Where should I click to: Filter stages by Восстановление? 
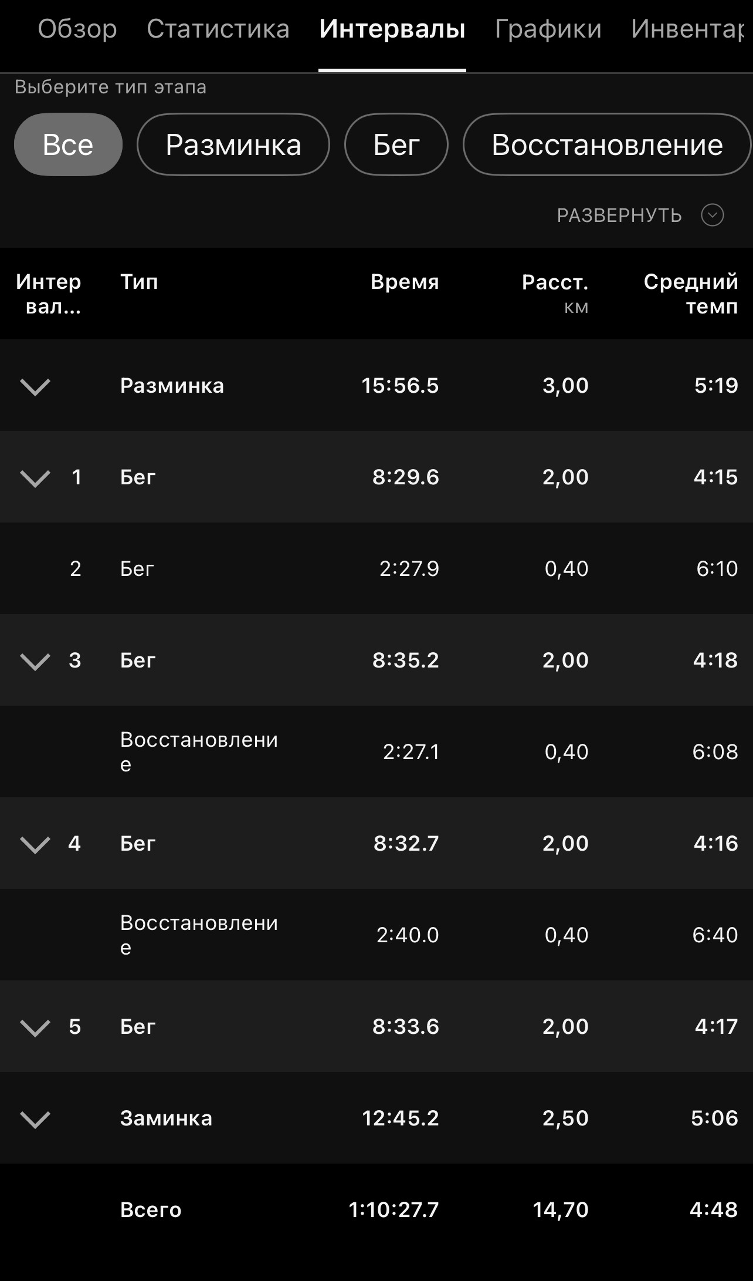click(607, 144)
